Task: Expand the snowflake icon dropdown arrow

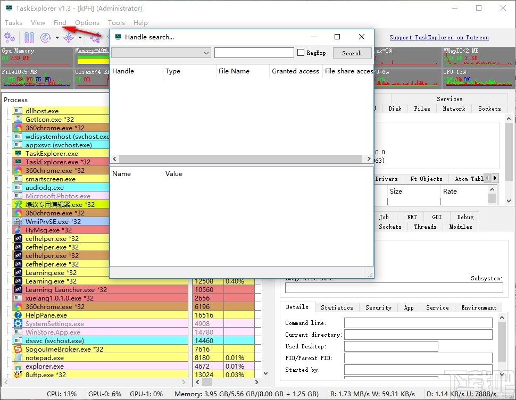Action: point(80,38)
